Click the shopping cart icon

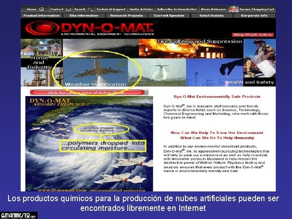234,9
